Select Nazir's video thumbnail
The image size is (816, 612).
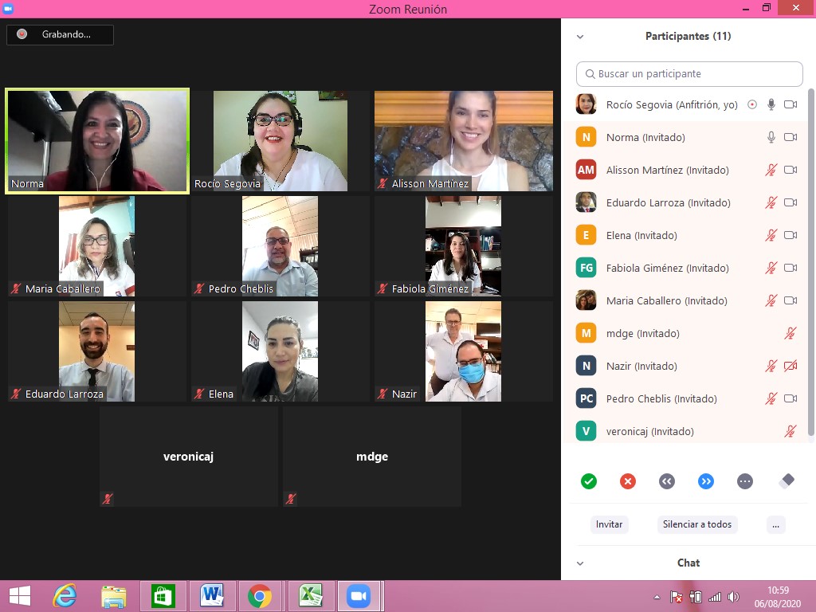pyautogui.click(x=464, y=351)
